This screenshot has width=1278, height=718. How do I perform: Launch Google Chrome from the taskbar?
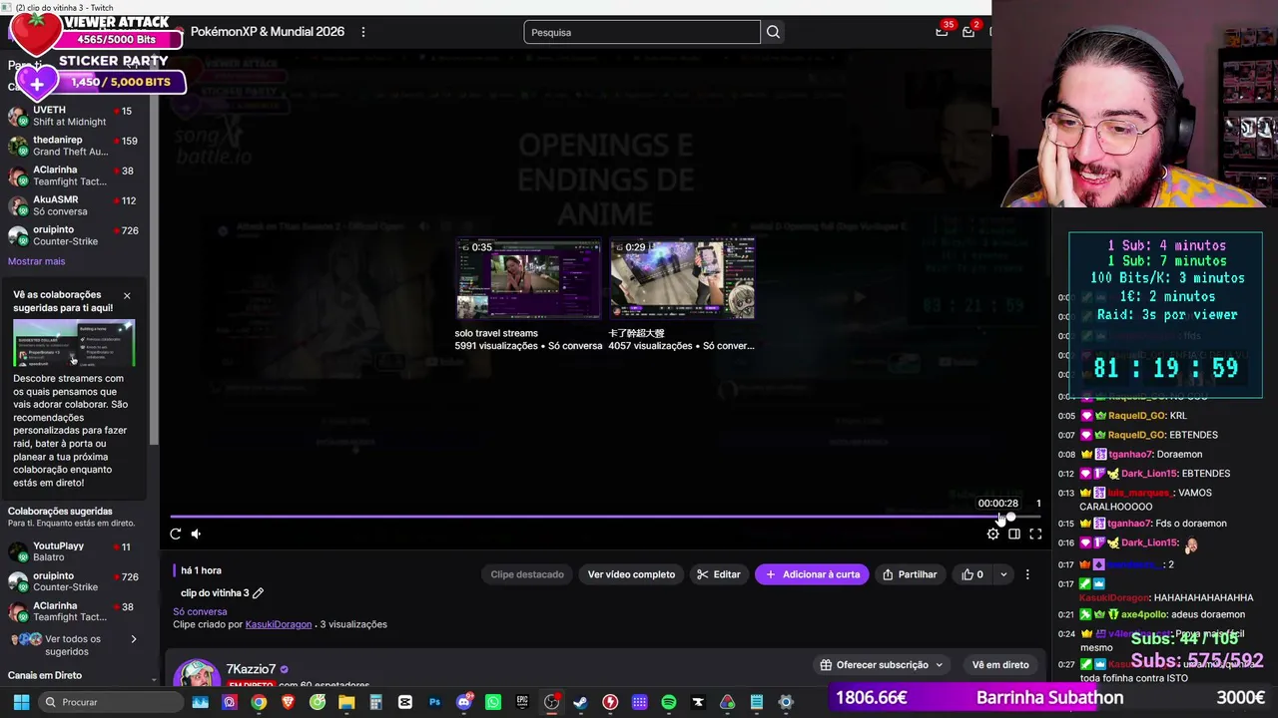coord(259,702)
